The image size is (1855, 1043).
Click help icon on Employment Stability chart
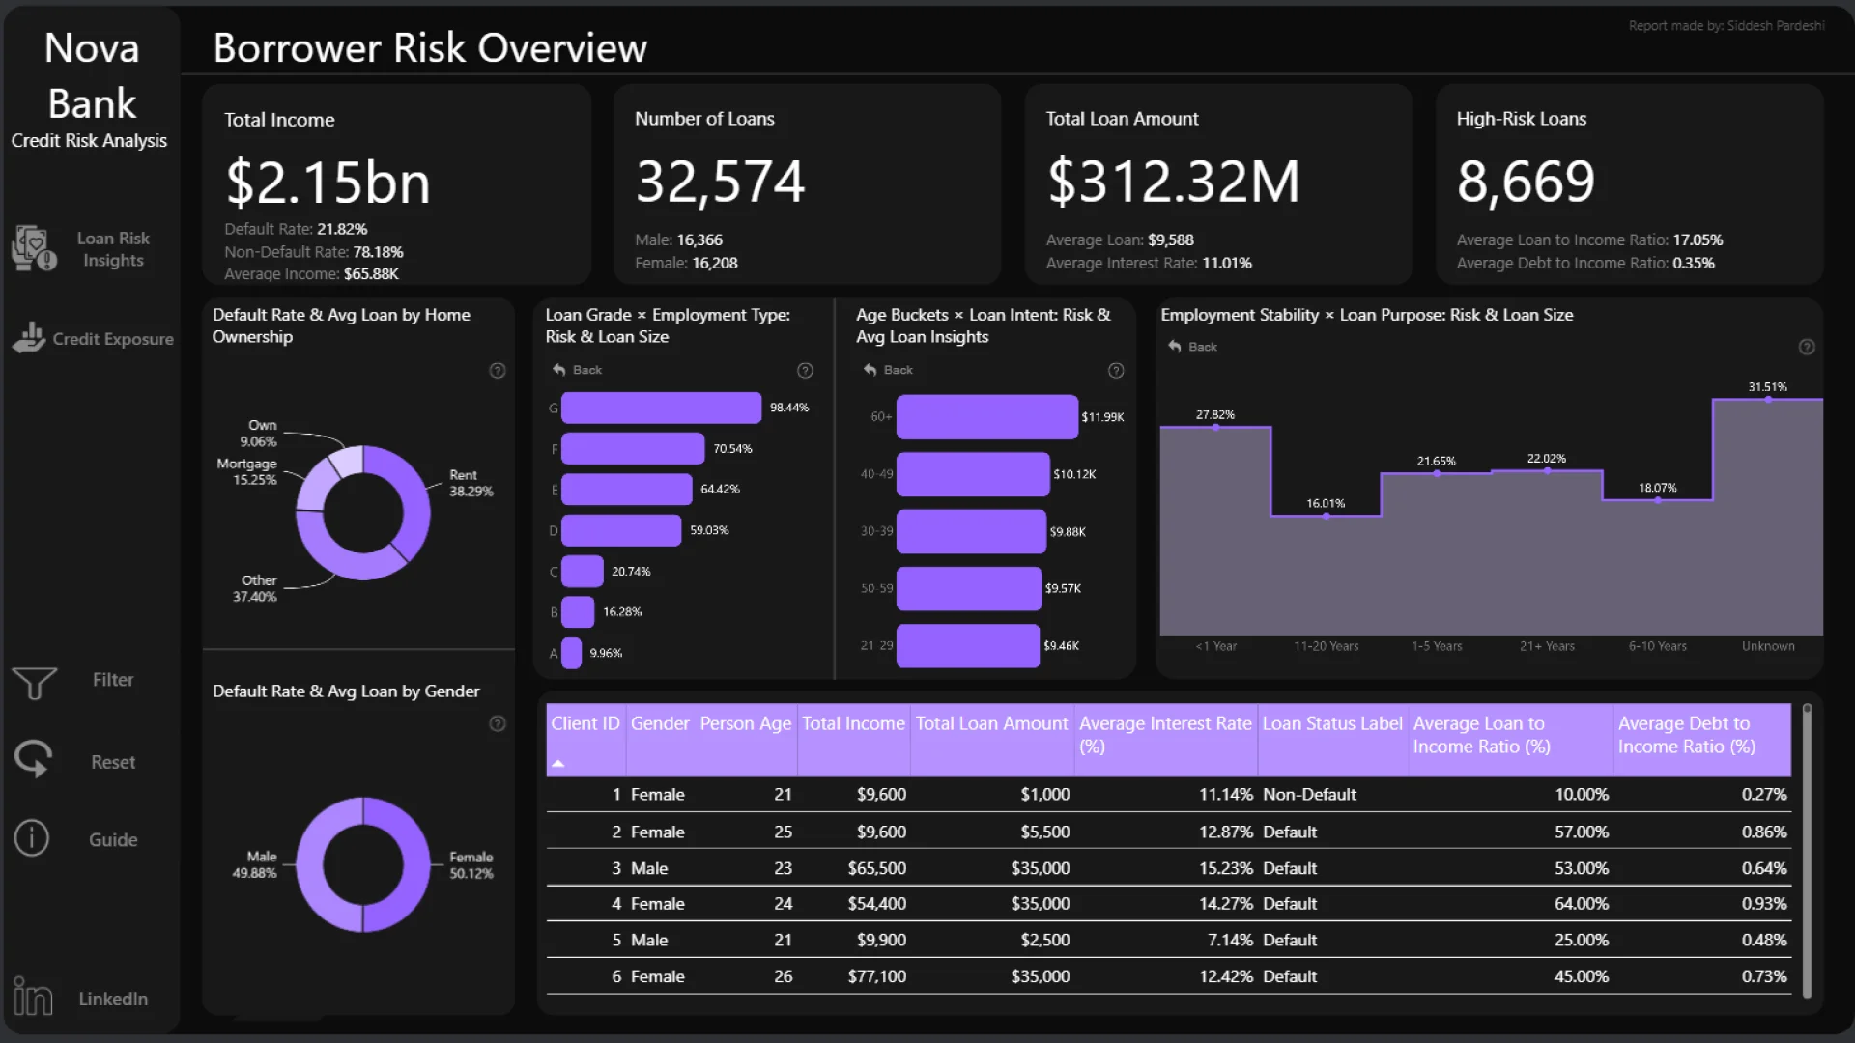1807,348
